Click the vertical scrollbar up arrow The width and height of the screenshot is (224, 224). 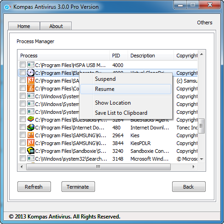click(202, 54)
